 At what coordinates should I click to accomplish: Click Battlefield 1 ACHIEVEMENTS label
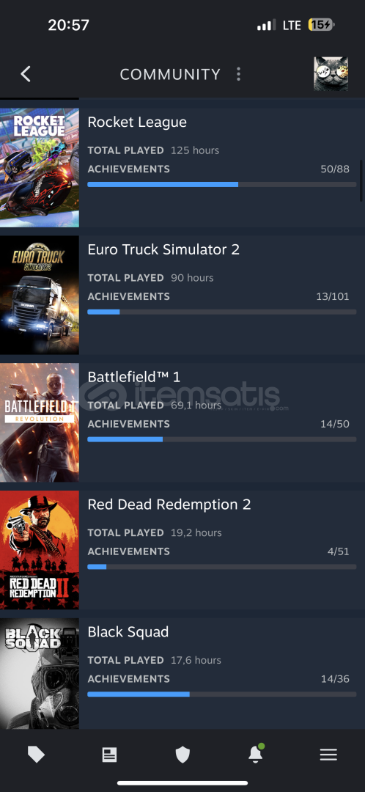point(129,424)
